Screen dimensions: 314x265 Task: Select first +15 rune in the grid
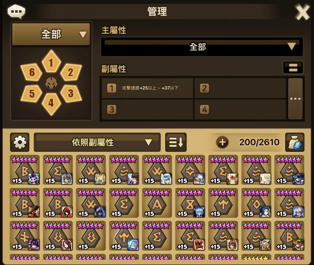(x=25, y=170)
